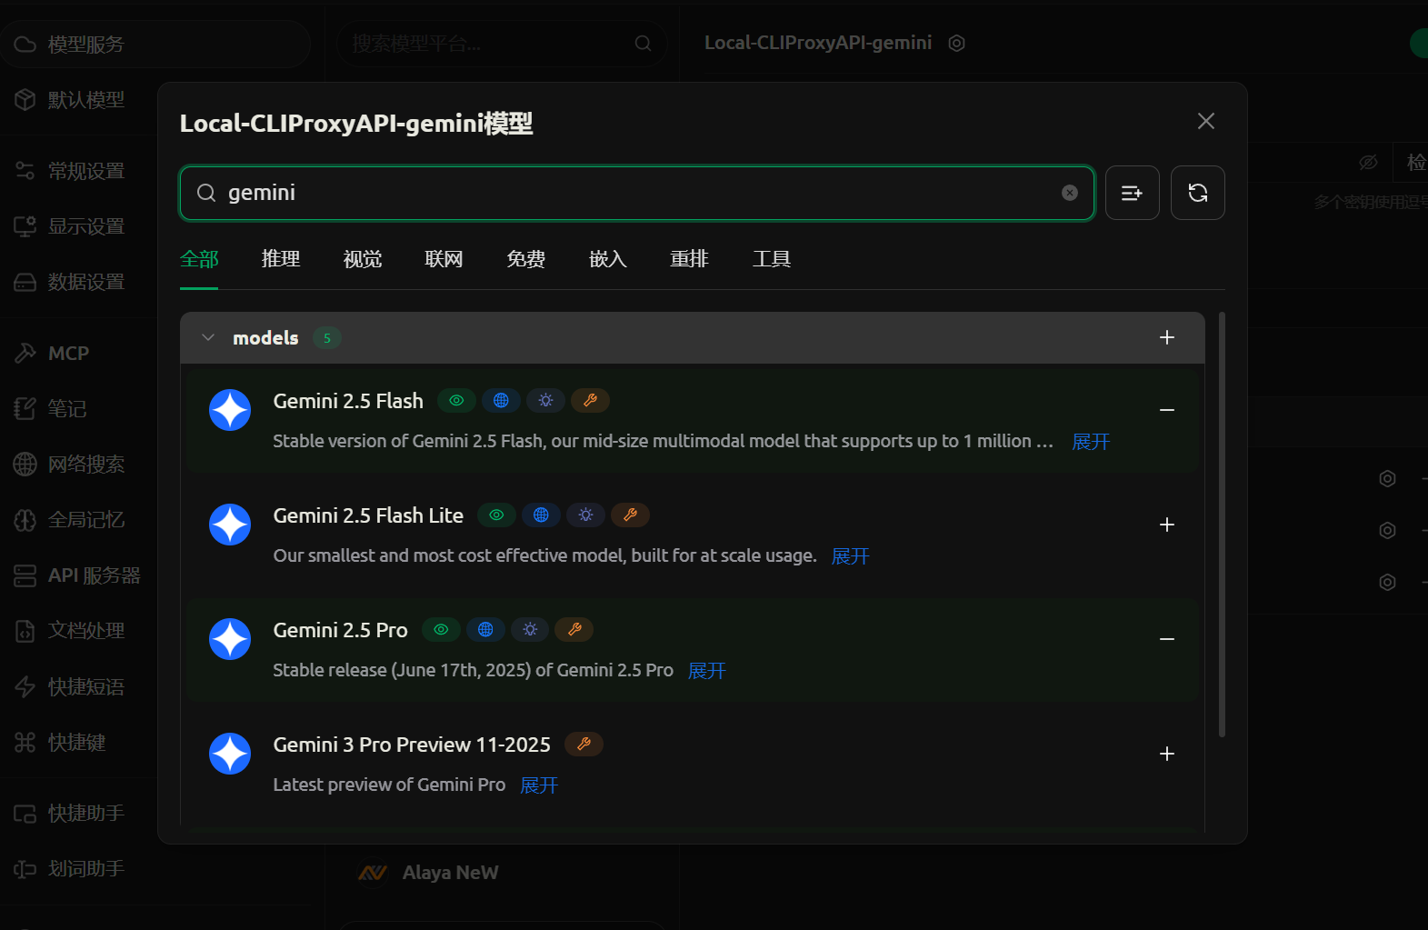
Task: Switch to the 免费 tab
Action: click(526, 259)
